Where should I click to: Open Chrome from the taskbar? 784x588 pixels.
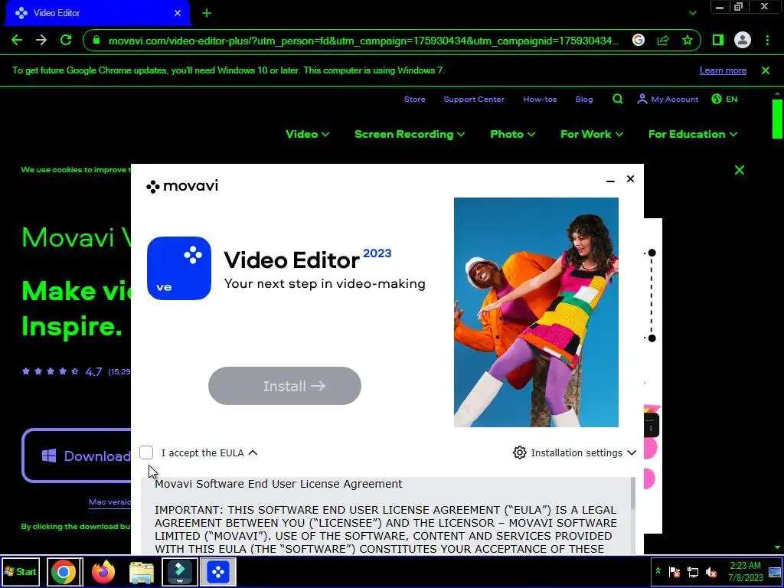click(64, 572)
